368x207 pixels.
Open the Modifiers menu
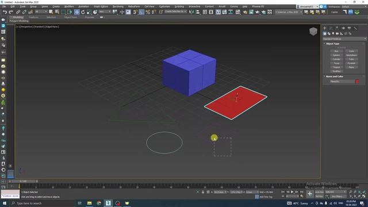(69, 6)
